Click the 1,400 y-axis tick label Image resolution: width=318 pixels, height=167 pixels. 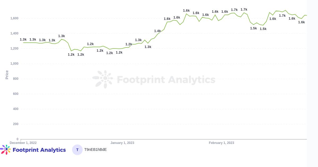(x=14, y=33)
